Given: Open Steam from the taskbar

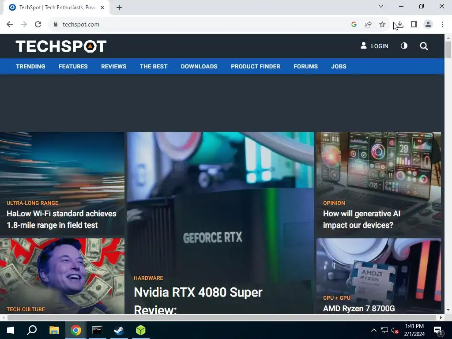Looking at the screenshot, I should coord(119,330).
